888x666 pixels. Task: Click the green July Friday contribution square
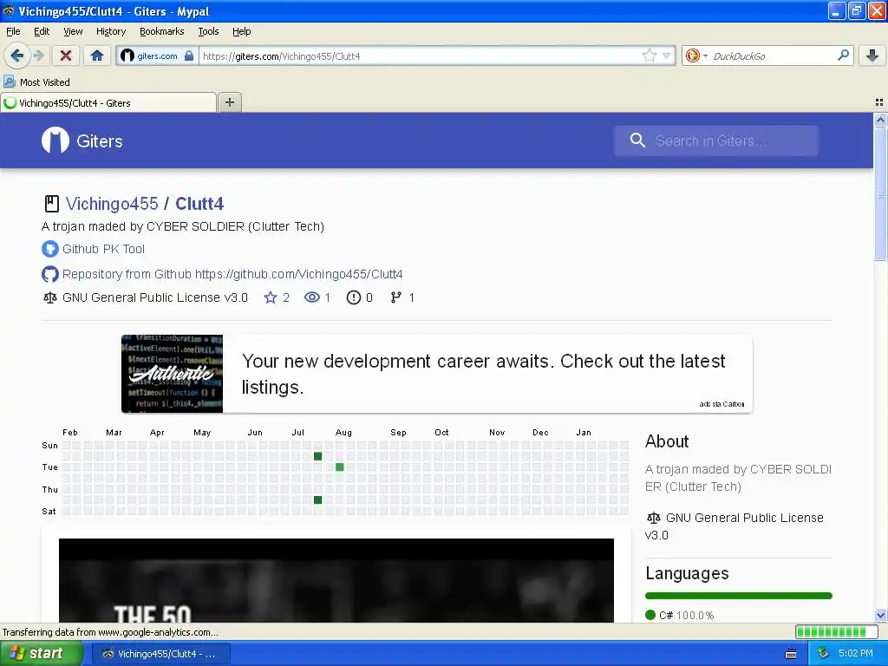317,499
